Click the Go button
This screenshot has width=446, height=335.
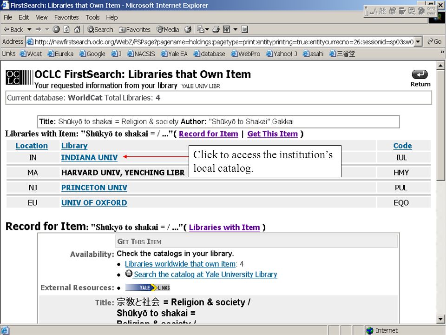435,41
